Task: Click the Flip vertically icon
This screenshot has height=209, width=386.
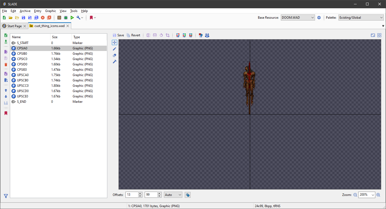Action: 155,35
